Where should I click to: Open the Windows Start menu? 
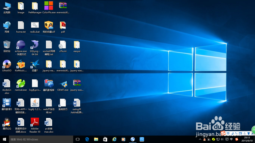pyautogui.click(x=4, y=139)
